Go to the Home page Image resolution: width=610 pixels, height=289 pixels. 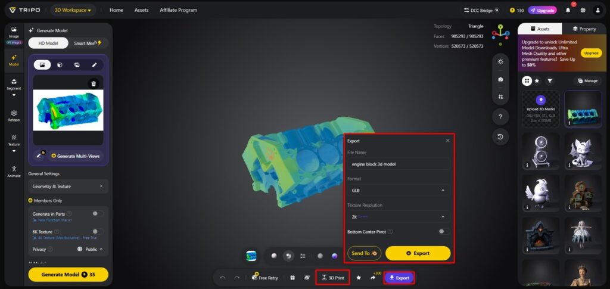coord(116,10)
